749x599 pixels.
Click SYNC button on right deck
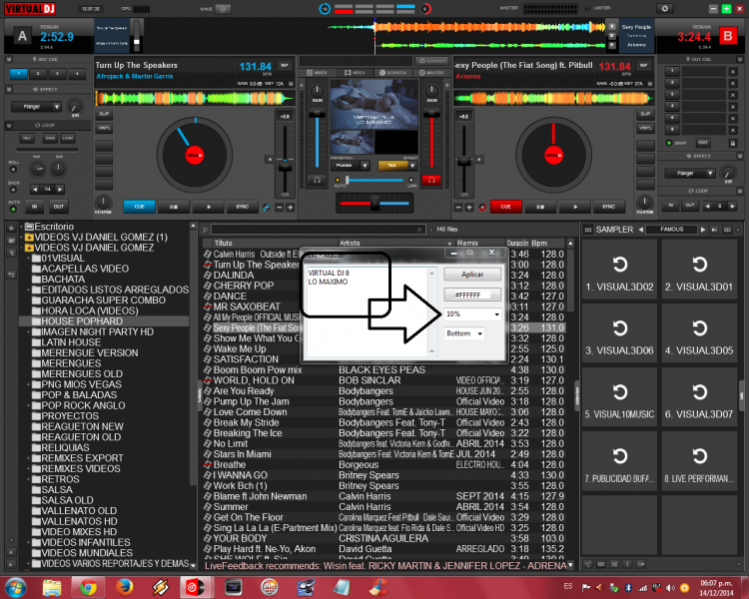coord(608,207)
